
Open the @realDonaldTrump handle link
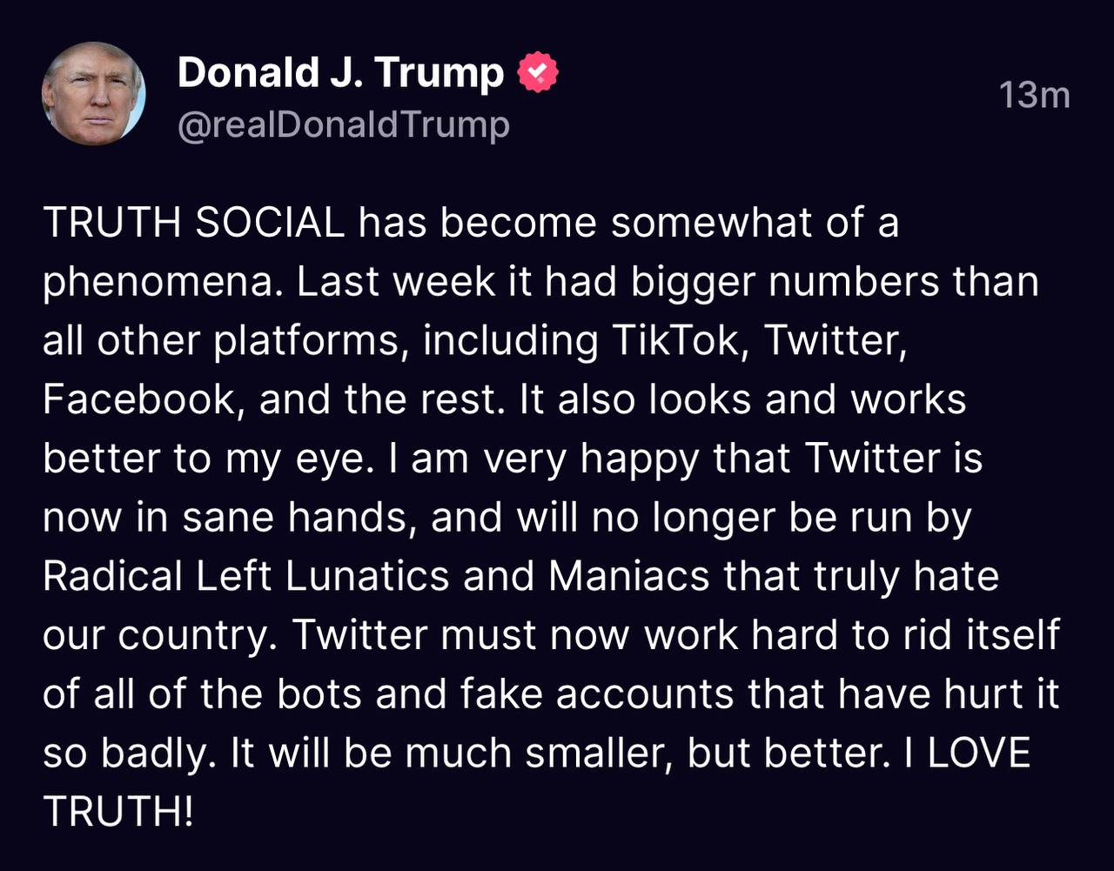click(x=343, y=126)
